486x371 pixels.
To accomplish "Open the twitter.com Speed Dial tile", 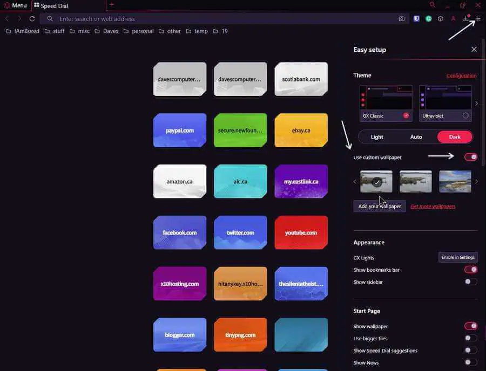I will pyautogui.click(x=240, y=232).
